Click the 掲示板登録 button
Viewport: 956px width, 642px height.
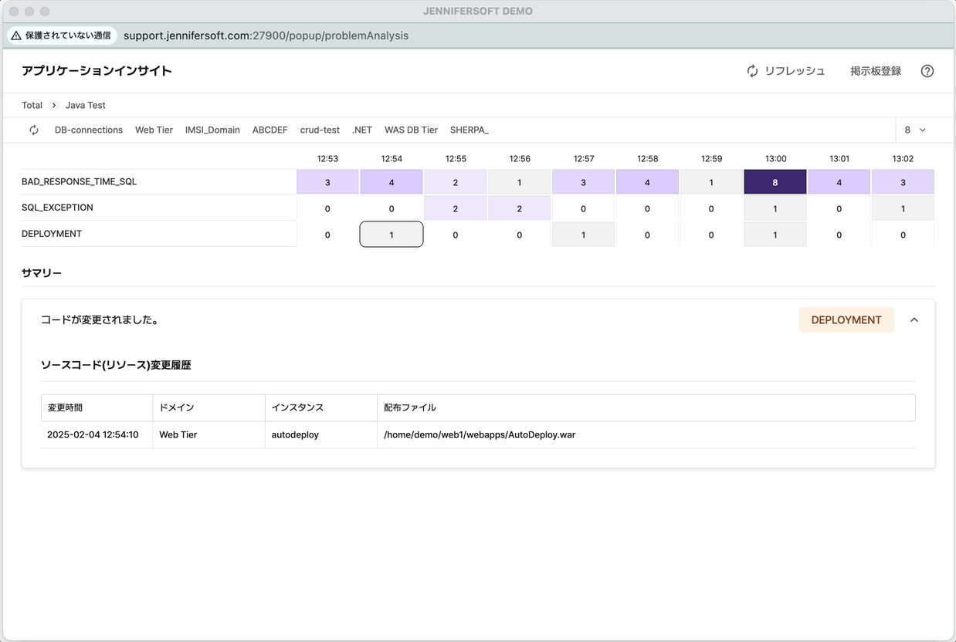(876, 71)
